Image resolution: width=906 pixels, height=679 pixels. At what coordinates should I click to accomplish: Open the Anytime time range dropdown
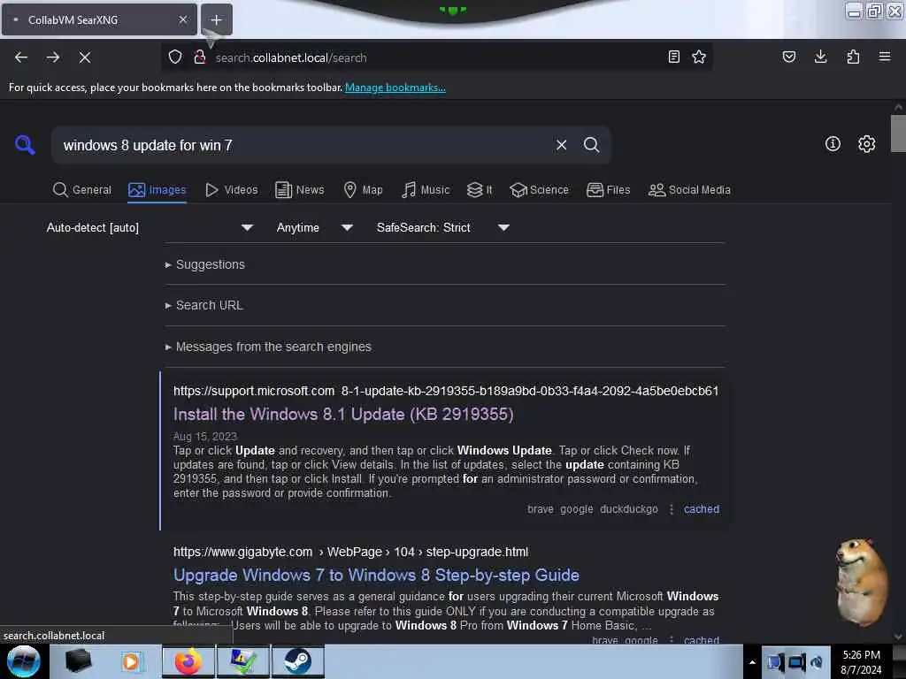[314, 227]
